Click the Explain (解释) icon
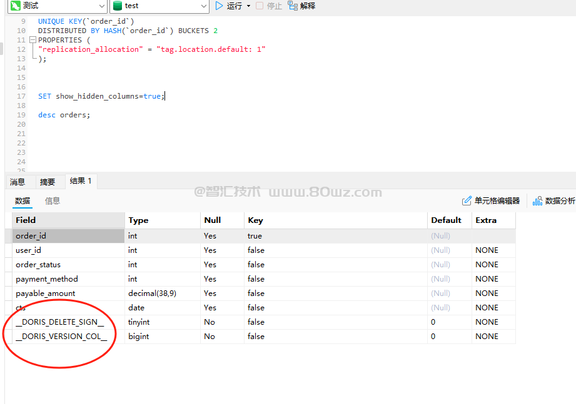The width and height of the screenshot is (576, 404). pyautogui.click(x=293, y=6)
